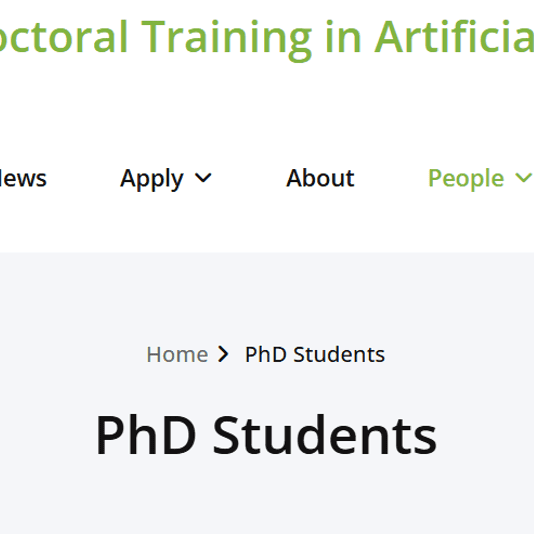The height and width of the screenshot is (534, 534).
Task: Click the word Training in site title
Action: pyautogui.click(x=228, y=37)
